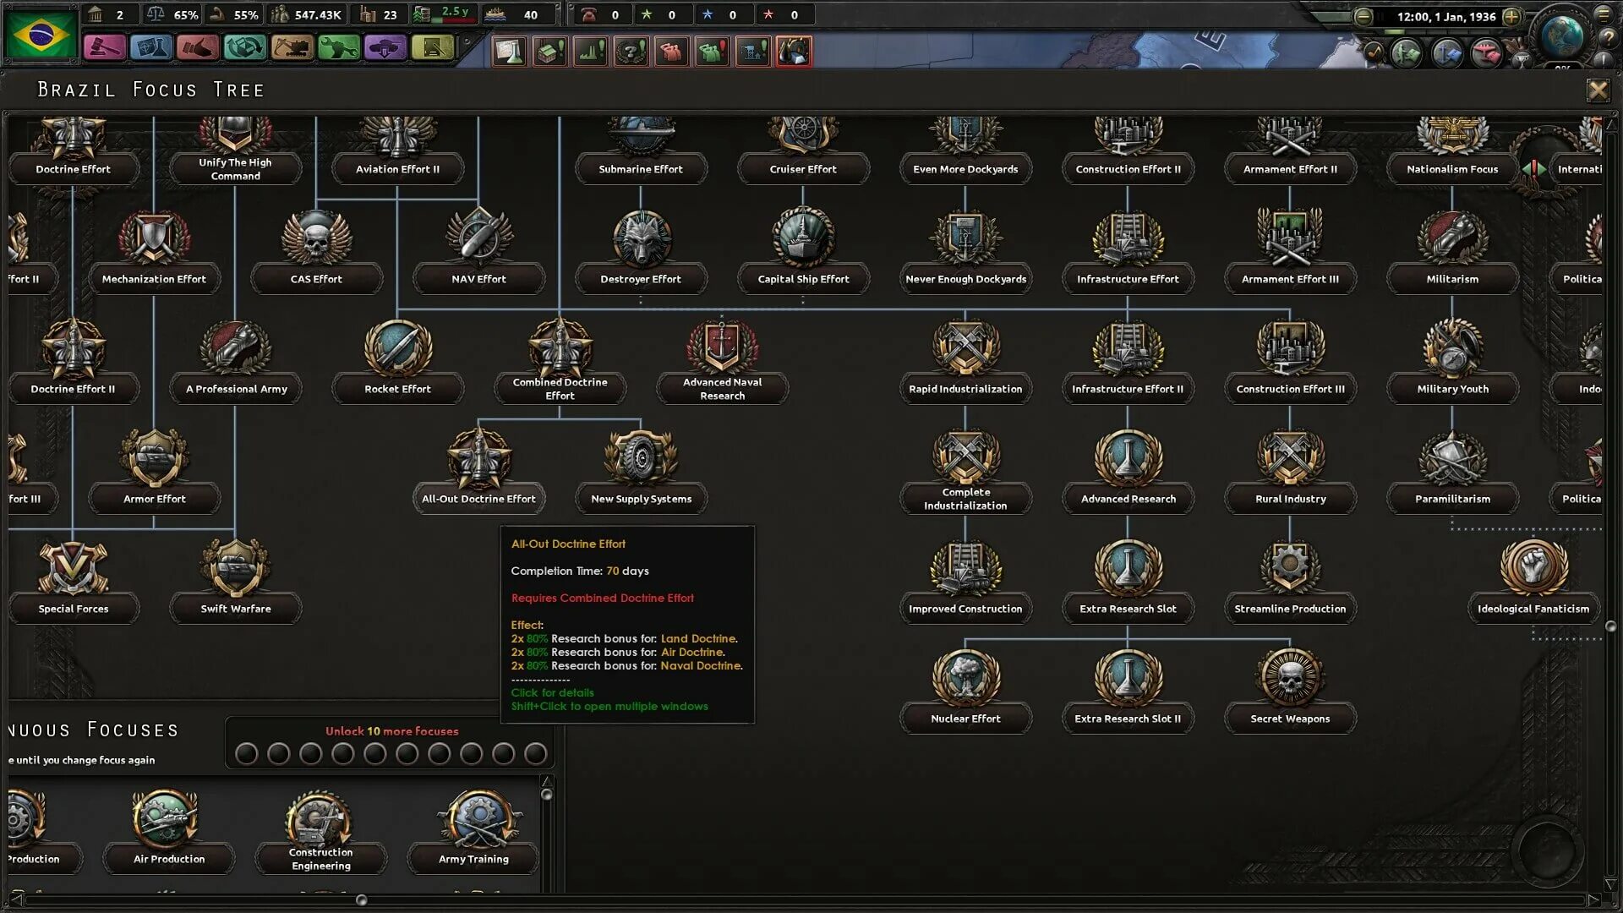Click the music player note icon
This screenshot has height=913, width=1623.
coord(1374,53)
